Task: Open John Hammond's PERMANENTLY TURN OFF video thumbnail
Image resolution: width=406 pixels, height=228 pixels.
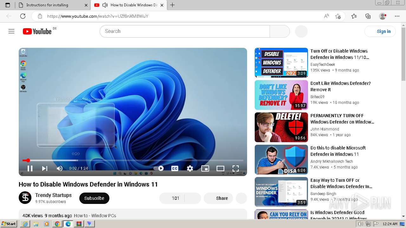Action: [281, 127]
